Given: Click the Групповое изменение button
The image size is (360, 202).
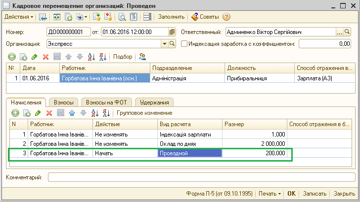Looking at the screenshot, I should click(x=144, y=113).
